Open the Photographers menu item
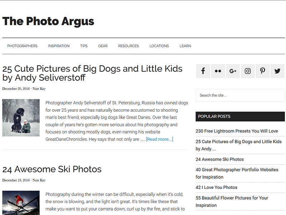Image resolution: width=286 pixels, height=215 pixels. click(x=22, y=46)
